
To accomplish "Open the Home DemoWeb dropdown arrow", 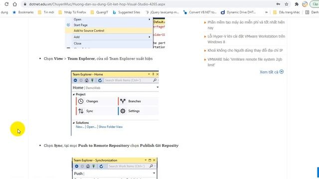I will click(158, 88).
